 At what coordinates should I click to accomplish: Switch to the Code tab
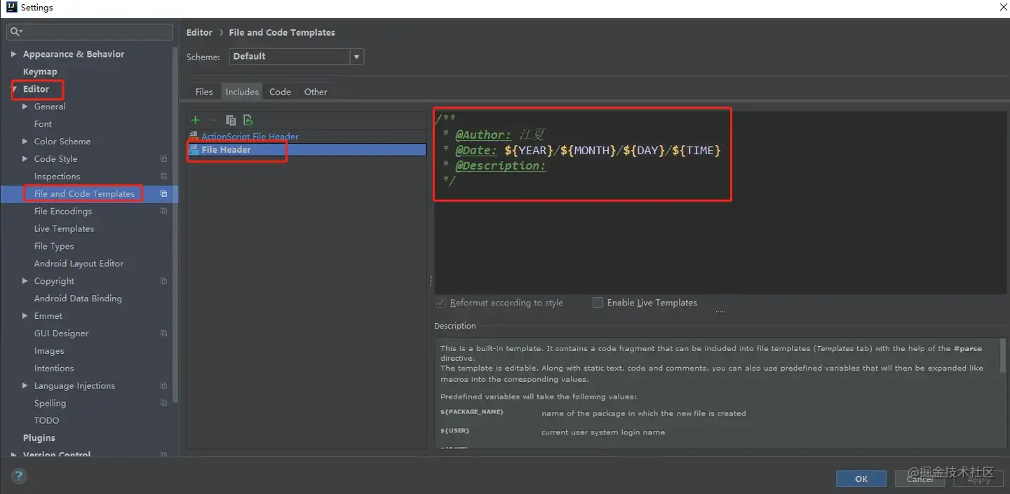[x=280, y=92]
